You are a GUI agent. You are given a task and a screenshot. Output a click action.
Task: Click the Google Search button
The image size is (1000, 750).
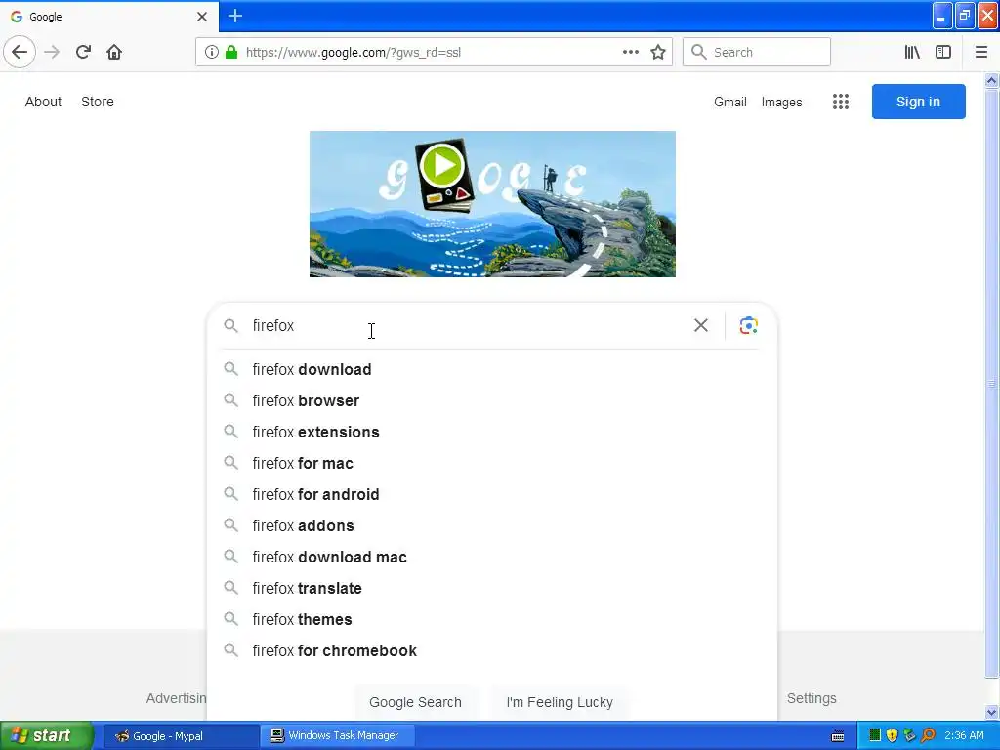coord(415,702)
